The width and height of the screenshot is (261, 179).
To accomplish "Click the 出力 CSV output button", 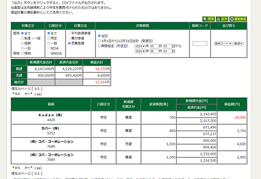I will (222, 19).
